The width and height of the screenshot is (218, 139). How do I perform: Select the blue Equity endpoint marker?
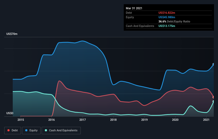(213, 64)
